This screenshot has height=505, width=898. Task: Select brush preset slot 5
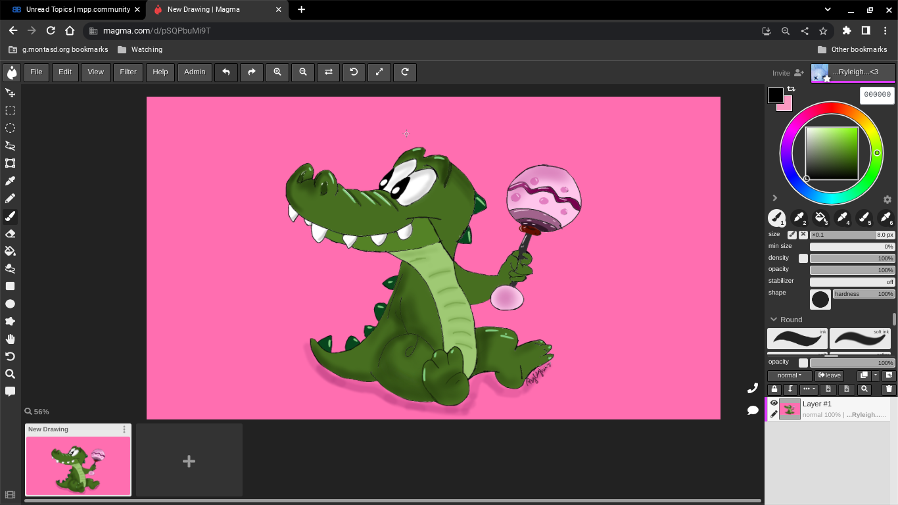coord(864,218)
